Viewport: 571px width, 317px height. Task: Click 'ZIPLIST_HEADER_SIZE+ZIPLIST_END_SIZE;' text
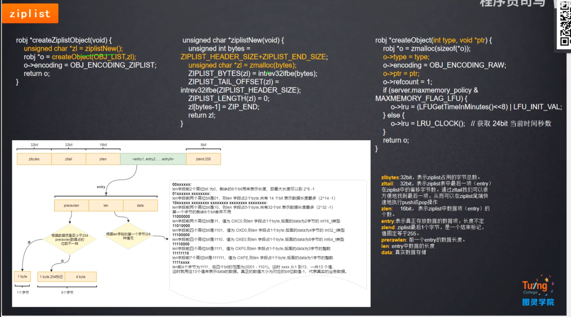tap(254, 57)
